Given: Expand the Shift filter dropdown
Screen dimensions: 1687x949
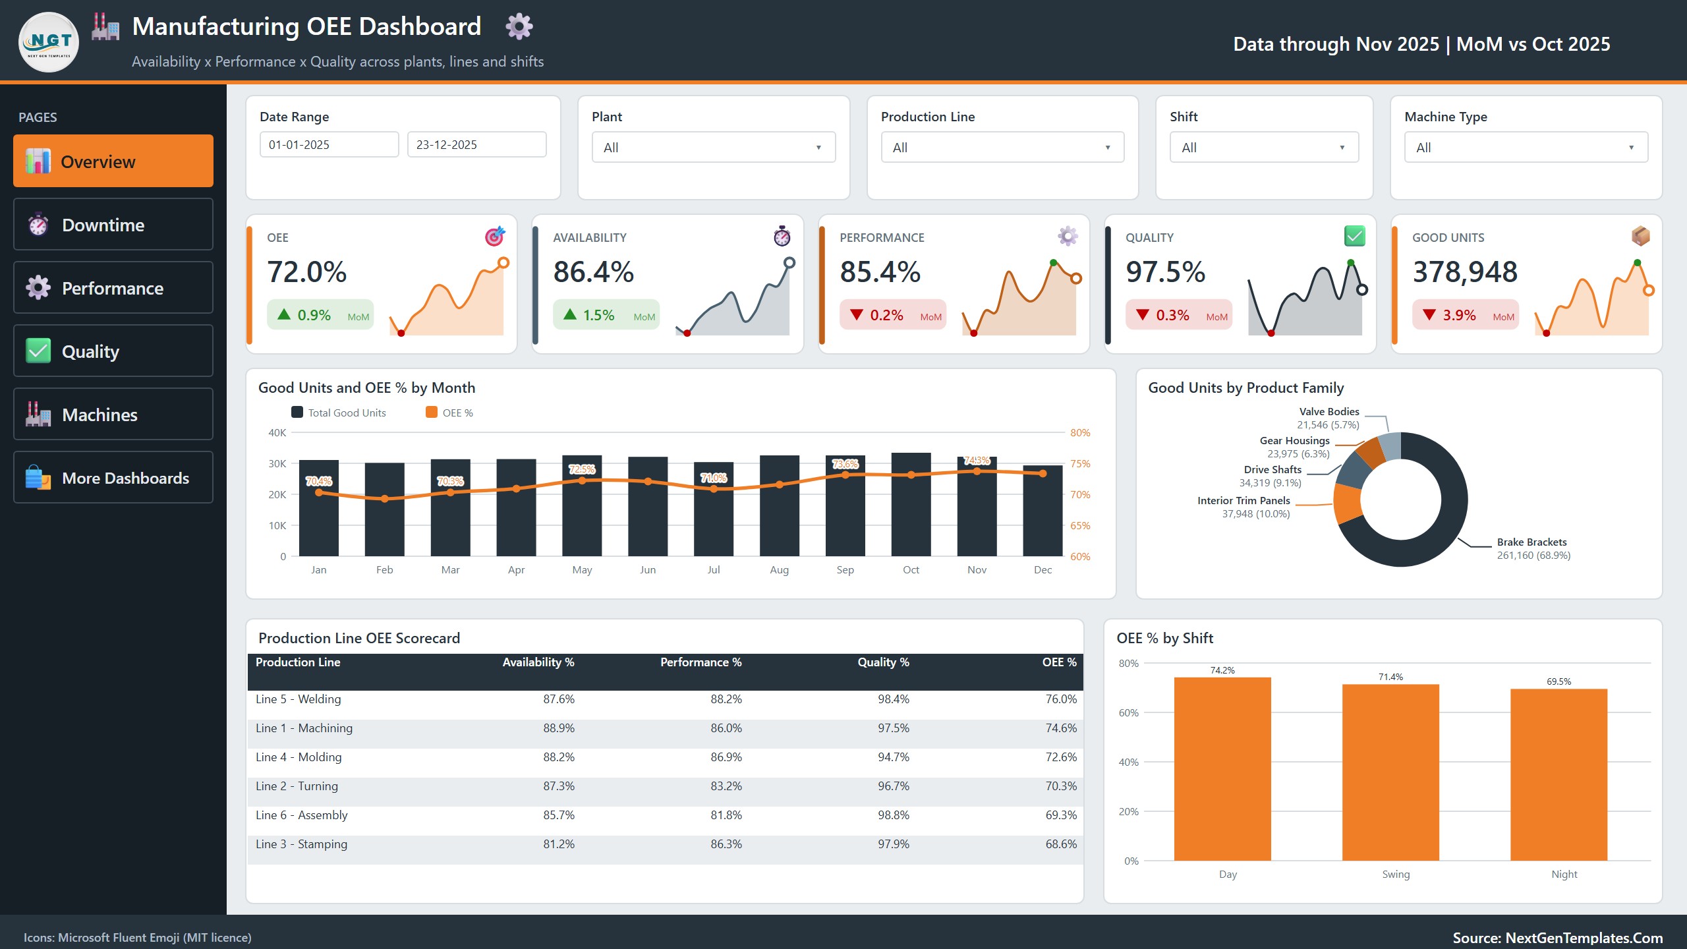Looking at the screenshot, I should (1264, 148).
